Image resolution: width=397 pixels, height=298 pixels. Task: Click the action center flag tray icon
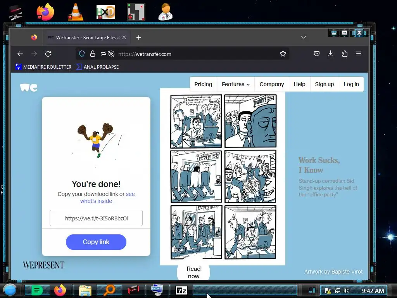tap(328, 291)
